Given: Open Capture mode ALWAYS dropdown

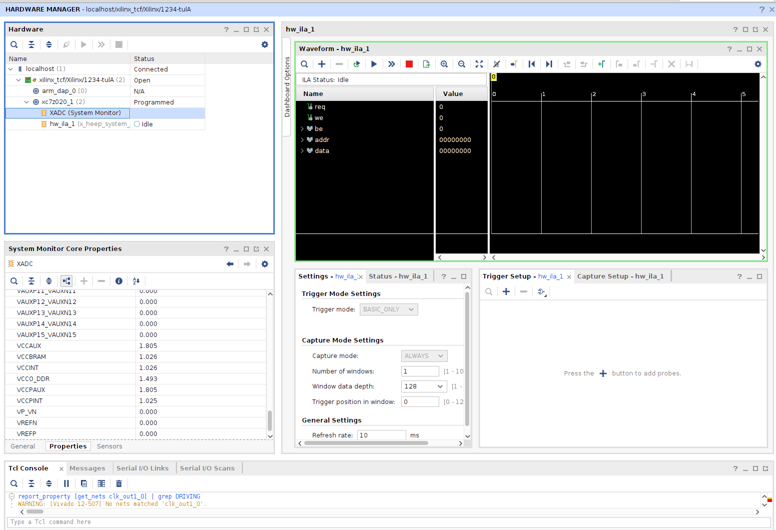Looking at the screenshot, I should coord(424,356).
